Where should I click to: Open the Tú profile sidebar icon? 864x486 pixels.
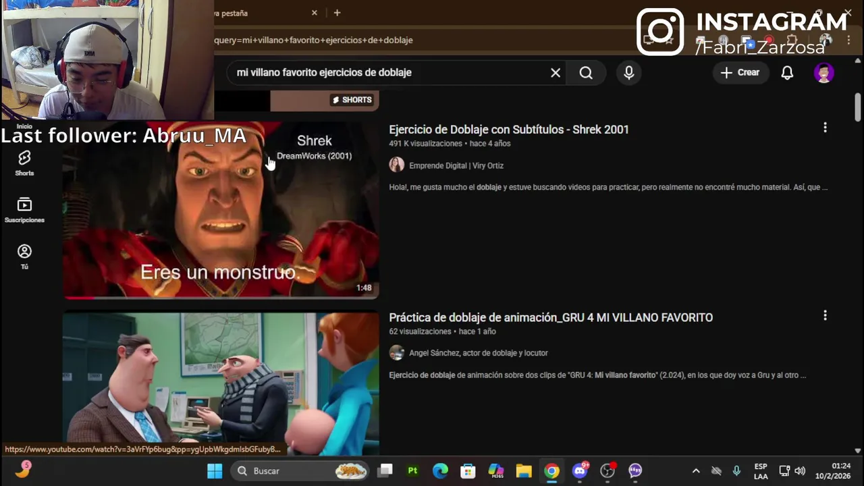(24, 256)
